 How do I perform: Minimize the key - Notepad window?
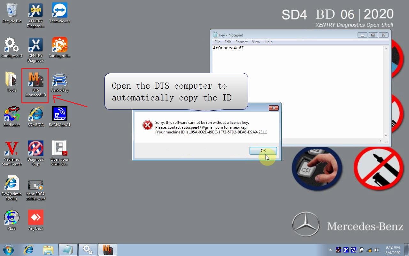363,35
